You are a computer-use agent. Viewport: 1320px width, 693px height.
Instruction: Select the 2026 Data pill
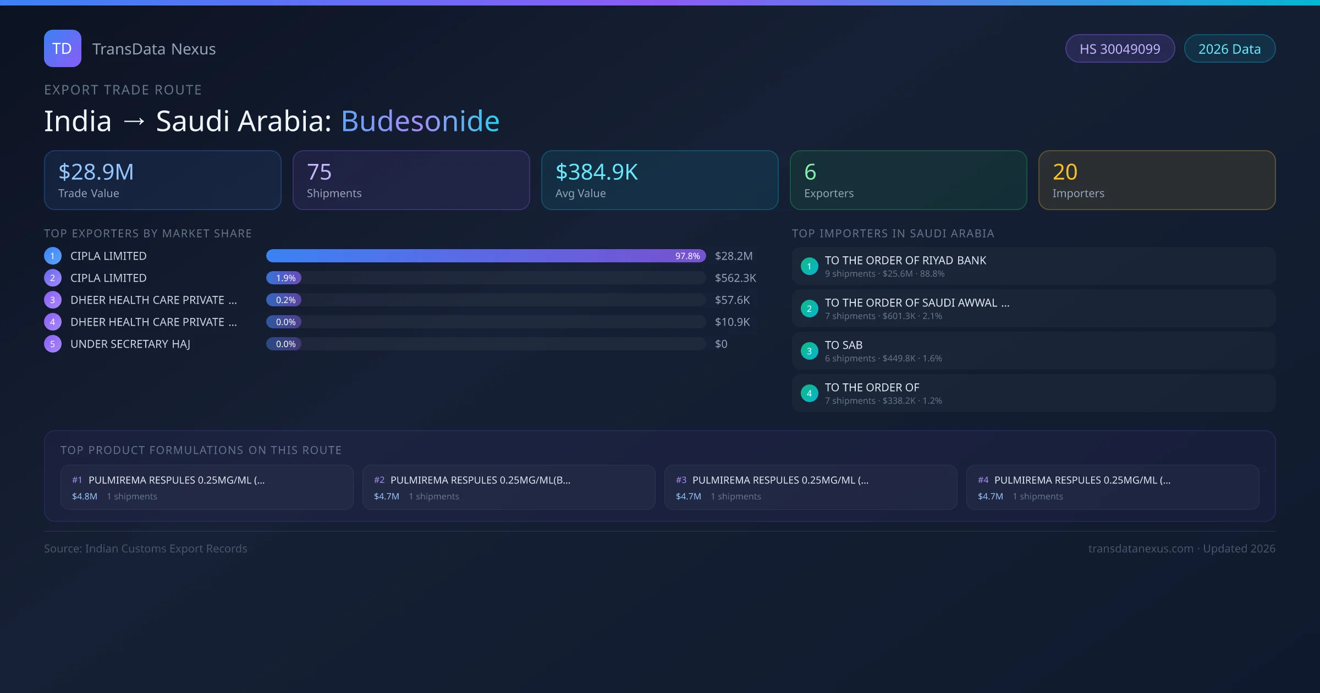tap(1229, 49)
